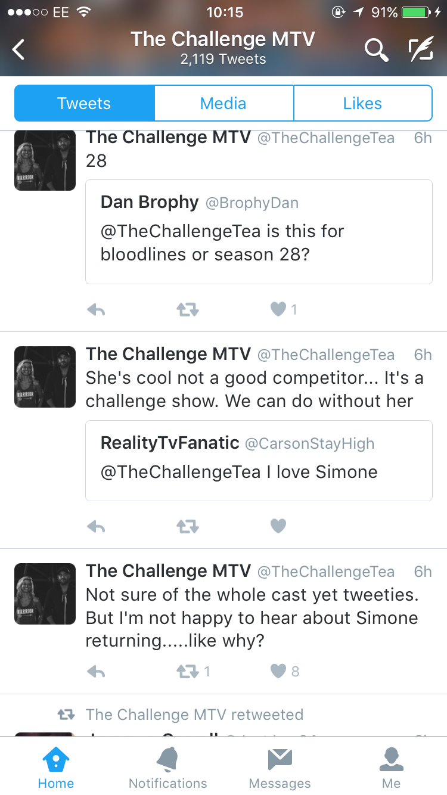Switch to the Media tab

pos(223,103)
